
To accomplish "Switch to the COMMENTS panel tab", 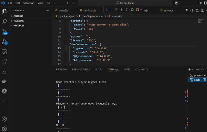I will (142, 69).
